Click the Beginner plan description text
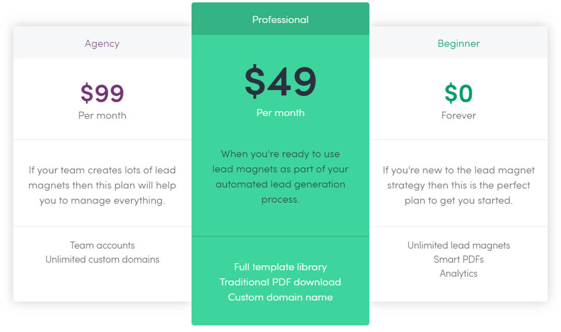This screenshot has width=561, height=332. pyautogui.click(x=459, y=185)
